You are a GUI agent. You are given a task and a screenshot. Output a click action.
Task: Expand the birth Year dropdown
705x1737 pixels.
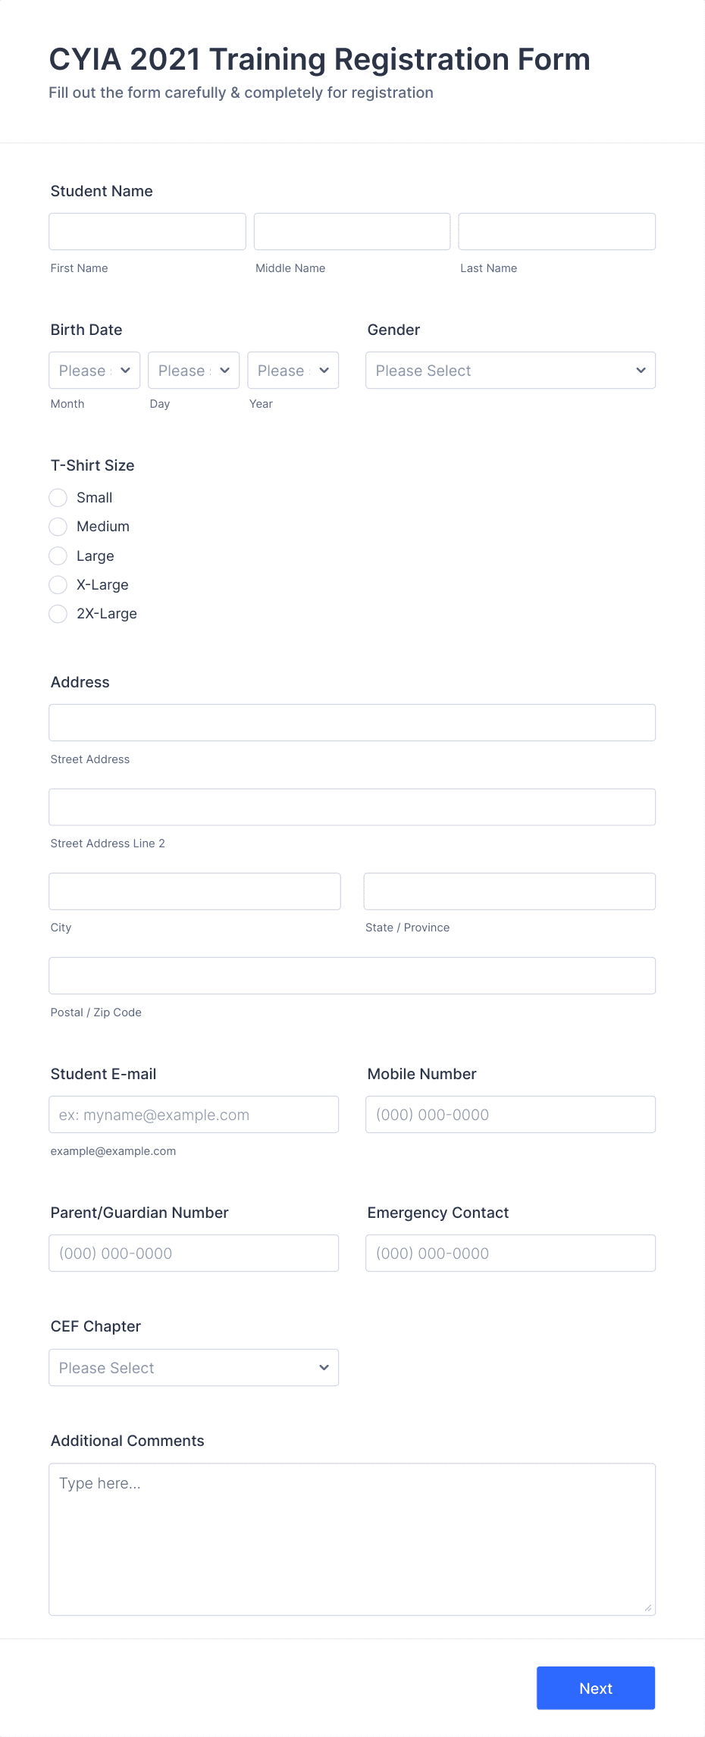[293, 370]
